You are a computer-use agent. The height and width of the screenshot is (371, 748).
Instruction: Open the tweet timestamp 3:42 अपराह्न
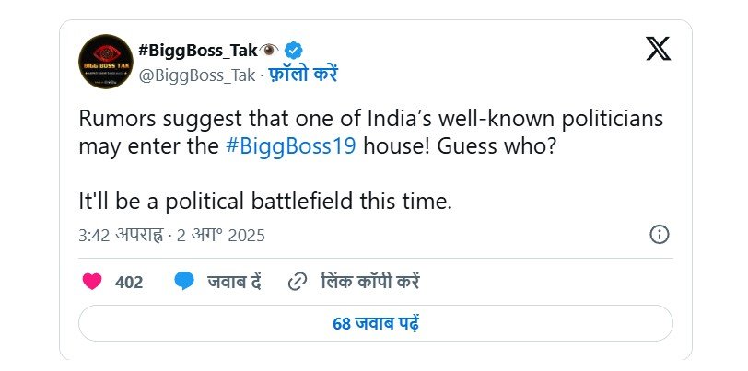click(x=122, y=235)
